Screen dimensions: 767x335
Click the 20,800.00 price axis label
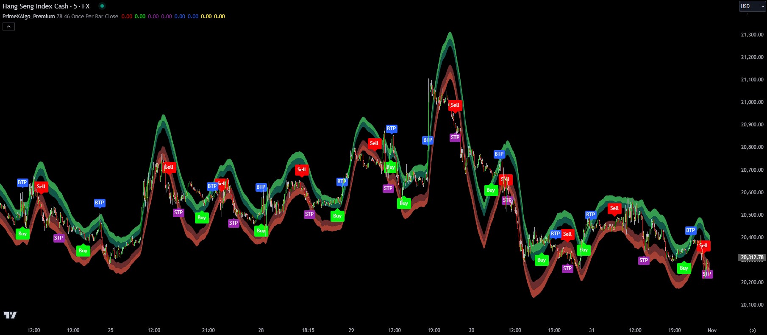click(x=752, y=147)
